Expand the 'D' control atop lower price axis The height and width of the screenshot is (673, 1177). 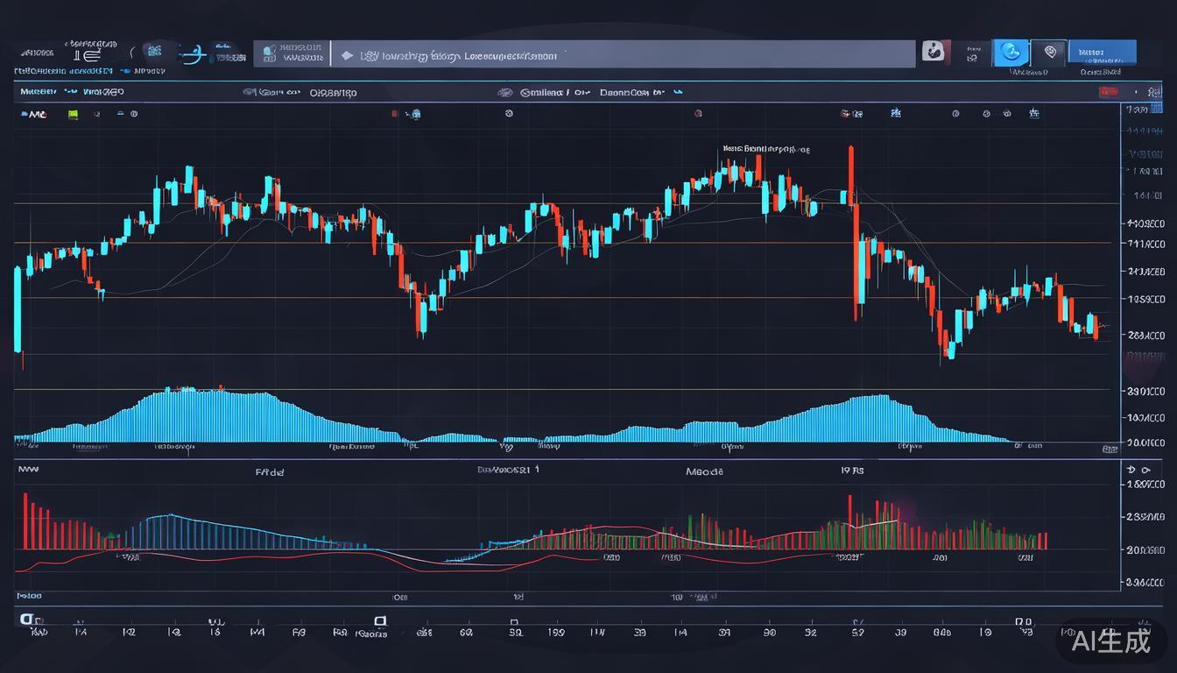coord(1130,471)
